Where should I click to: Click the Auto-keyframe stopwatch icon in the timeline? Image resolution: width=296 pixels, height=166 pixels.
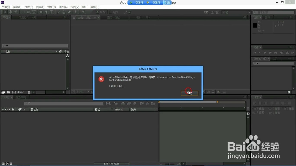(x=147, y=103)
